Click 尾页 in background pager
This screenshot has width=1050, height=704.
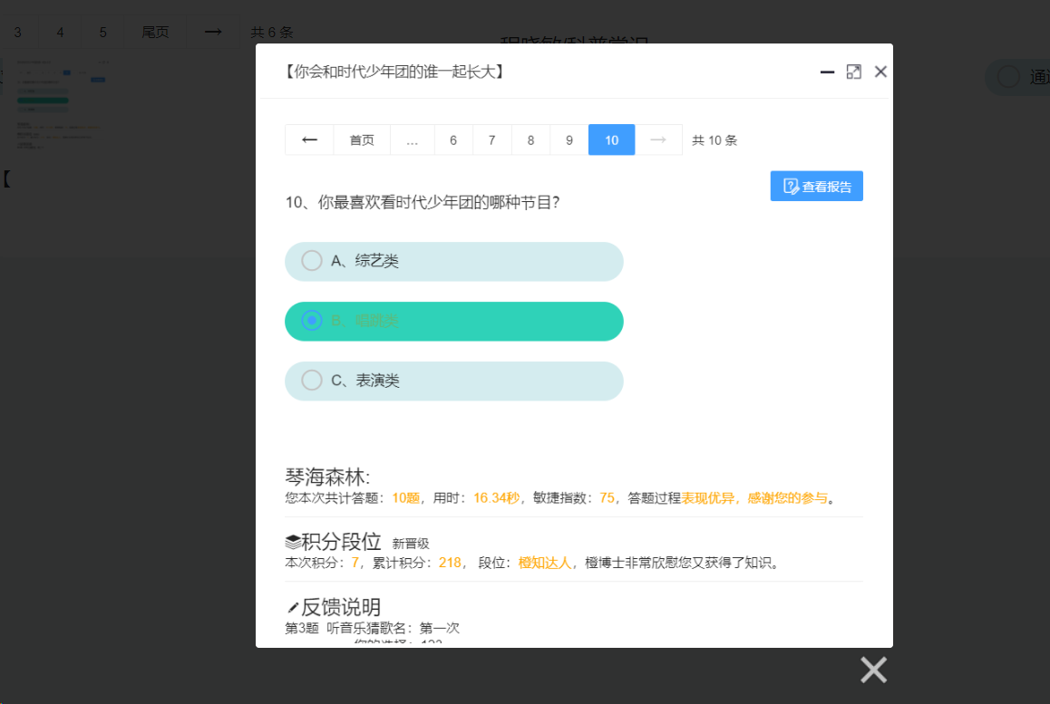point(155,32)
